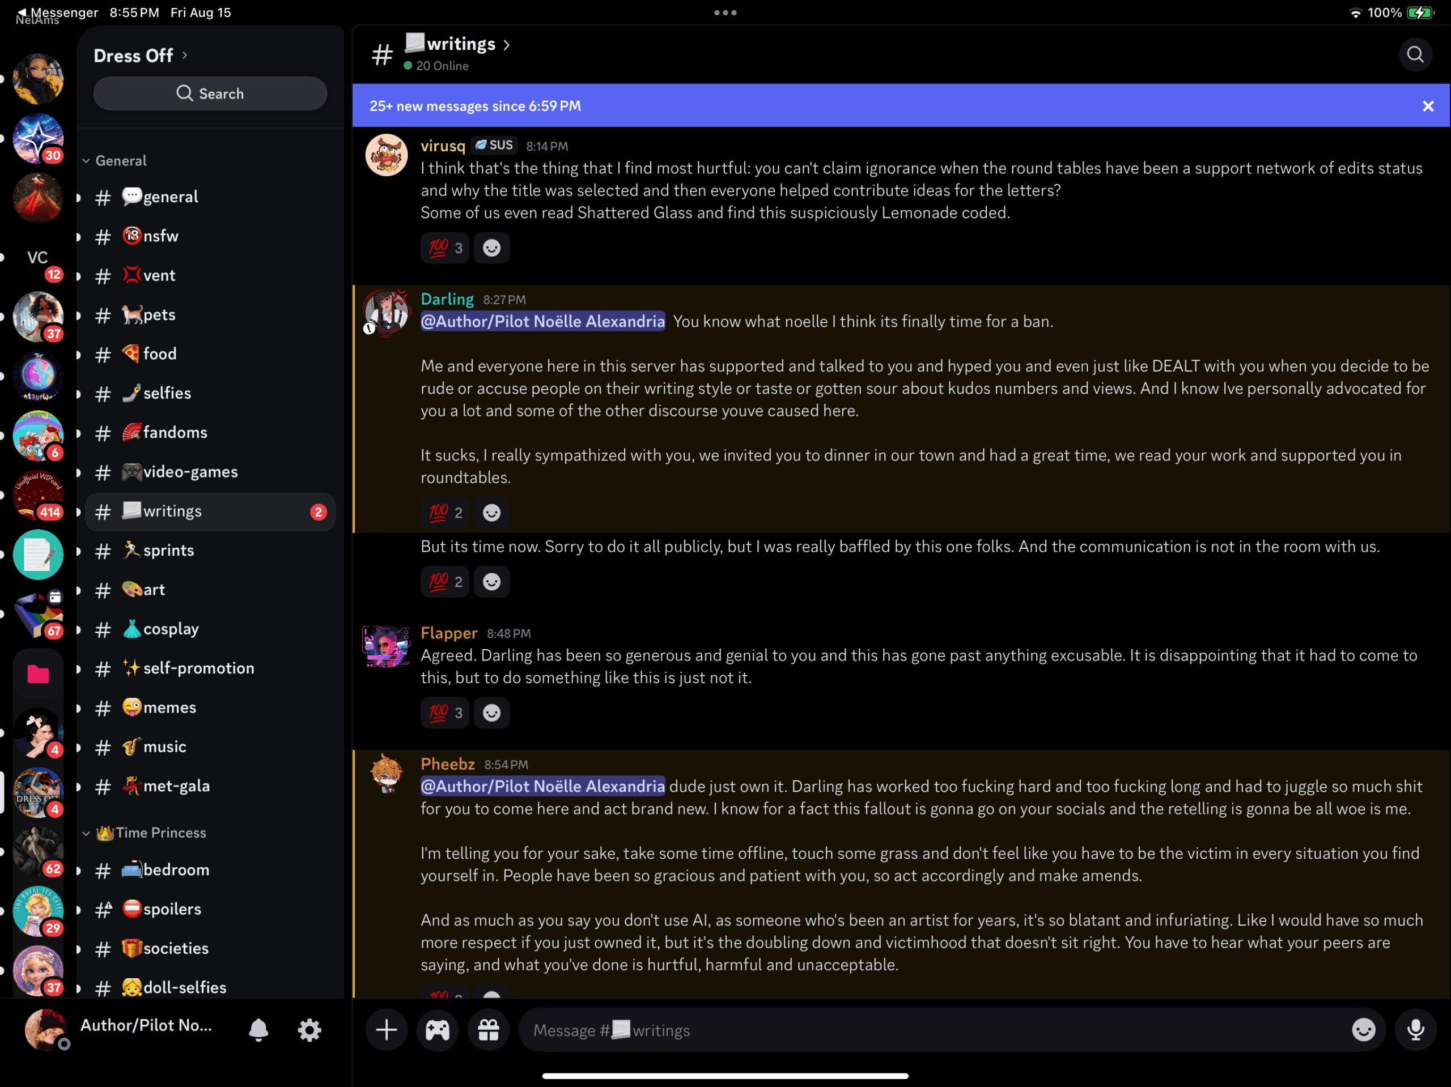This screenshot has width=1451, height=1087.
Task: Click the gift icon in message bar
Action: [x=489, y=1030]
